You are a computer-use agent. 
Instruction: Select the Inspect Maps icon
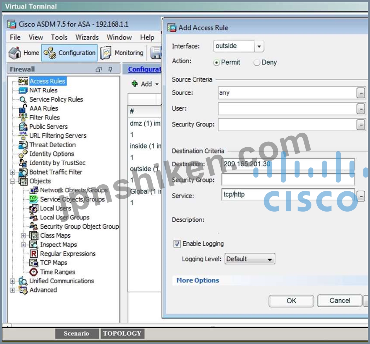click(34, 245)
